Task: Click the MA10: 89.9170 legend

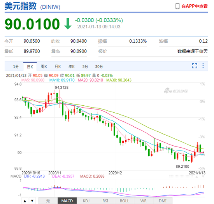Action: point(62,80)
